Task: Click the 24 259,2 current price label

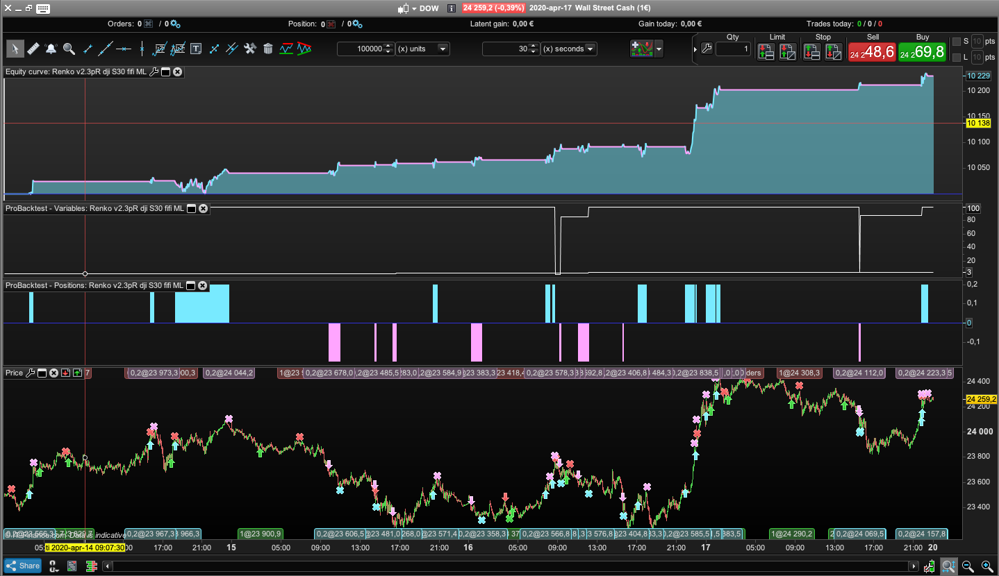Action: pyautogui.click(x=982, y=399)
